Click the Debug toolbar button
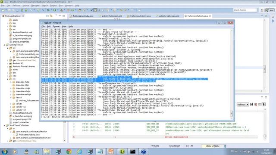276x155 pixels. [48, 10]
